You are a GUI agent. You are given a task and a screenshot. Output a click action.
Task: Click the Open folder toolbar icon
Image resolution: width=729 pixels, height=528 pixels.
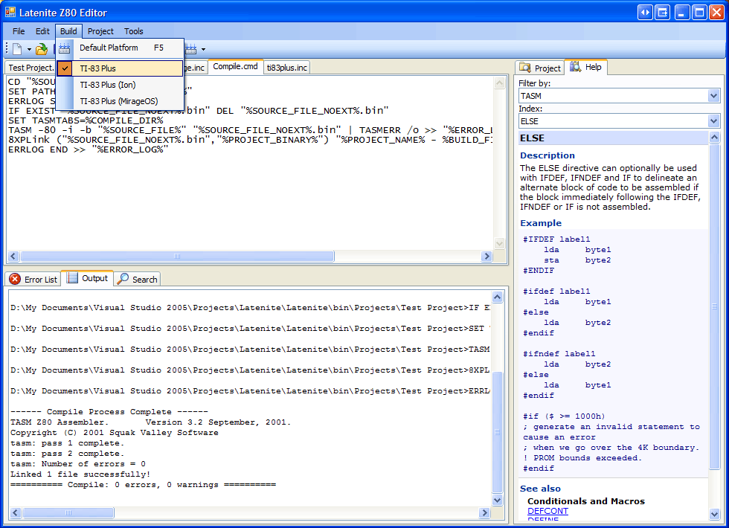[42, 49]
